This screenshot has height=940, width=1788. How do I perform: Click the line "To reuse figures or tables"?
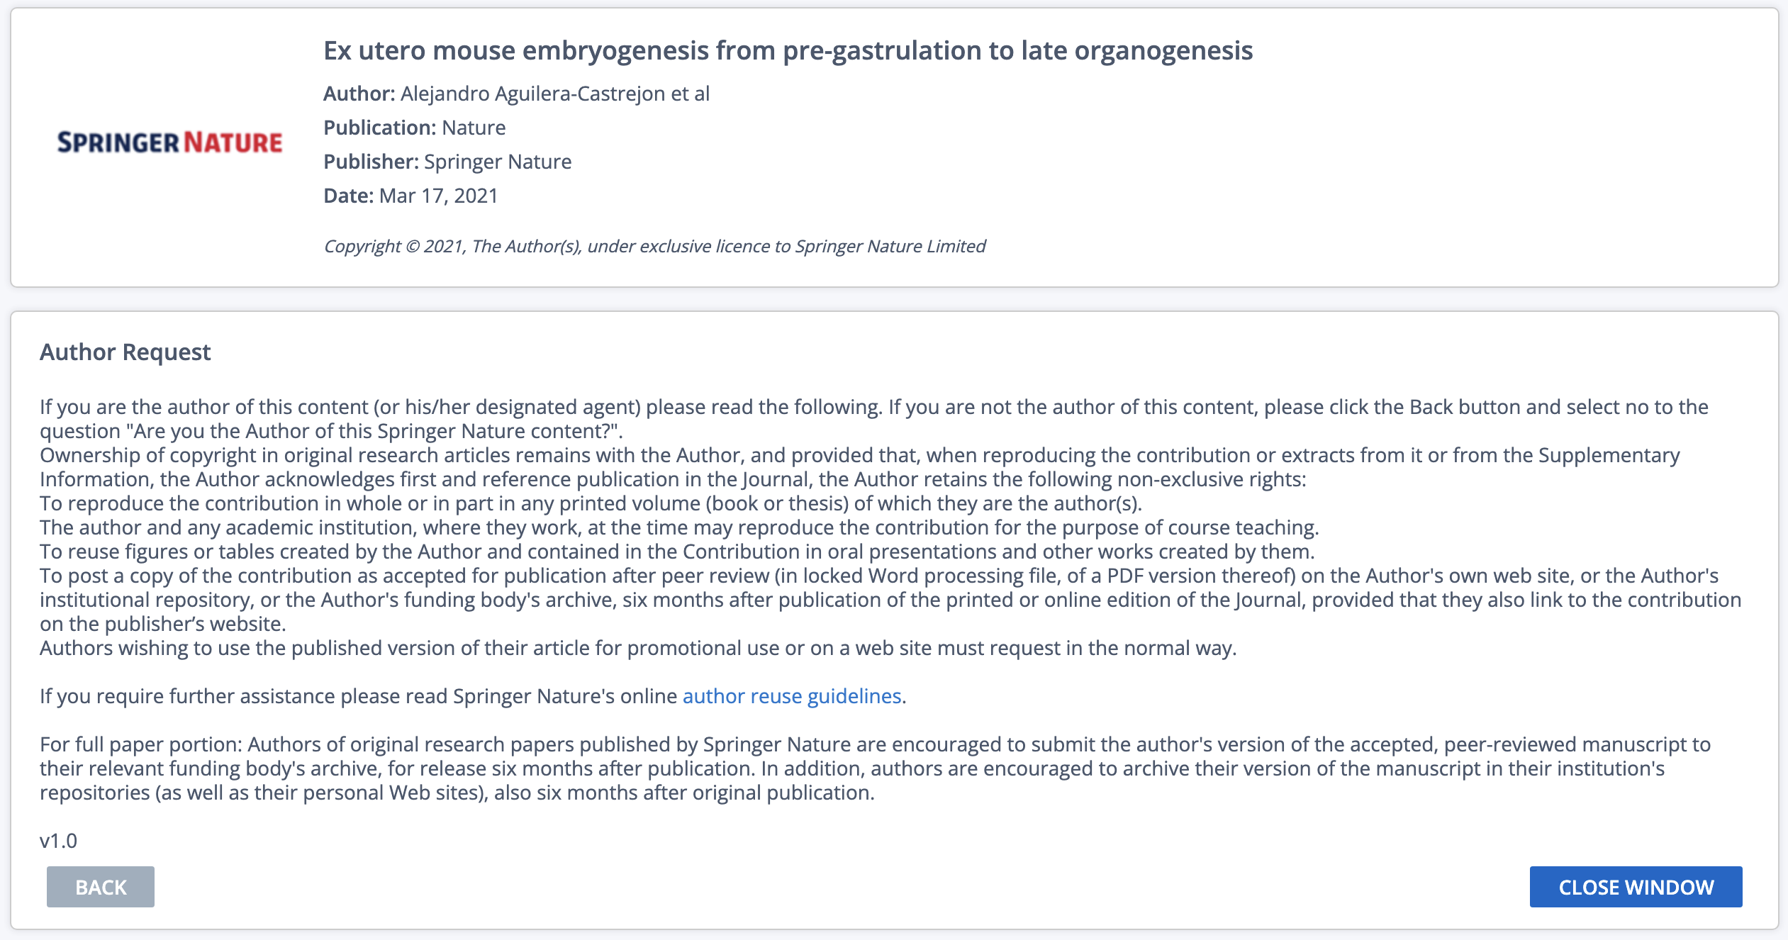[x=677, y=552]
